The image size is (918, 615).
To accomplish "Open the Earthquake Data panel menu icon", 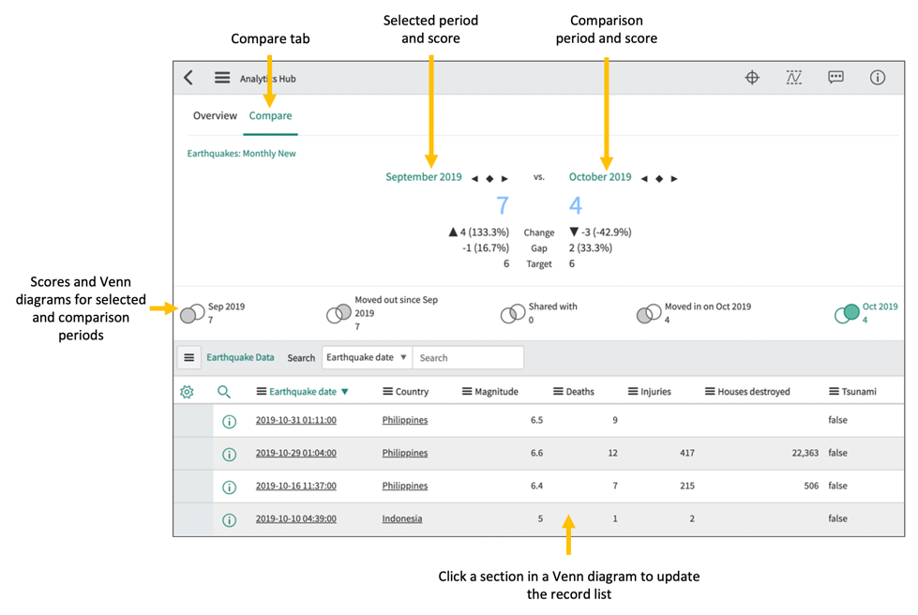I will 190,357.
